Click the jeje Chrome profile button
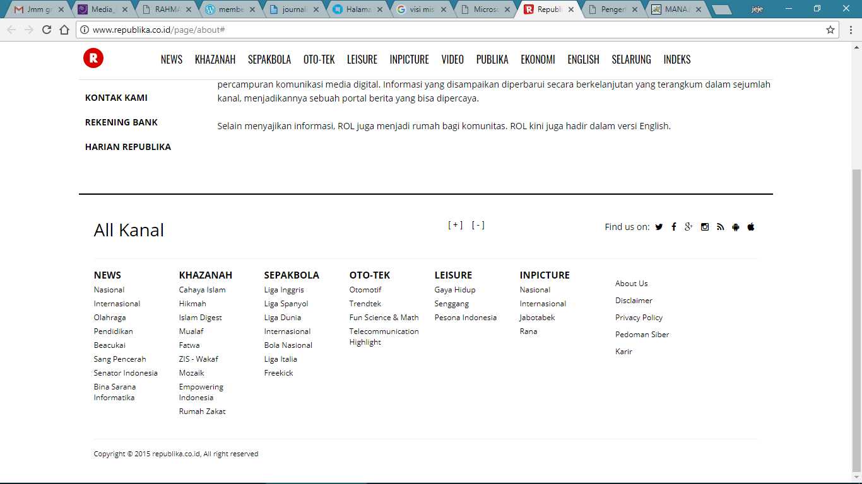 757,9
